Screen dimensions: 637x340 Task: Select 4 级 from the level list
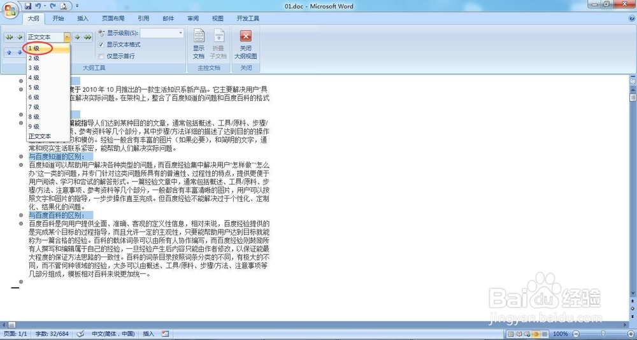pos(48,78)
